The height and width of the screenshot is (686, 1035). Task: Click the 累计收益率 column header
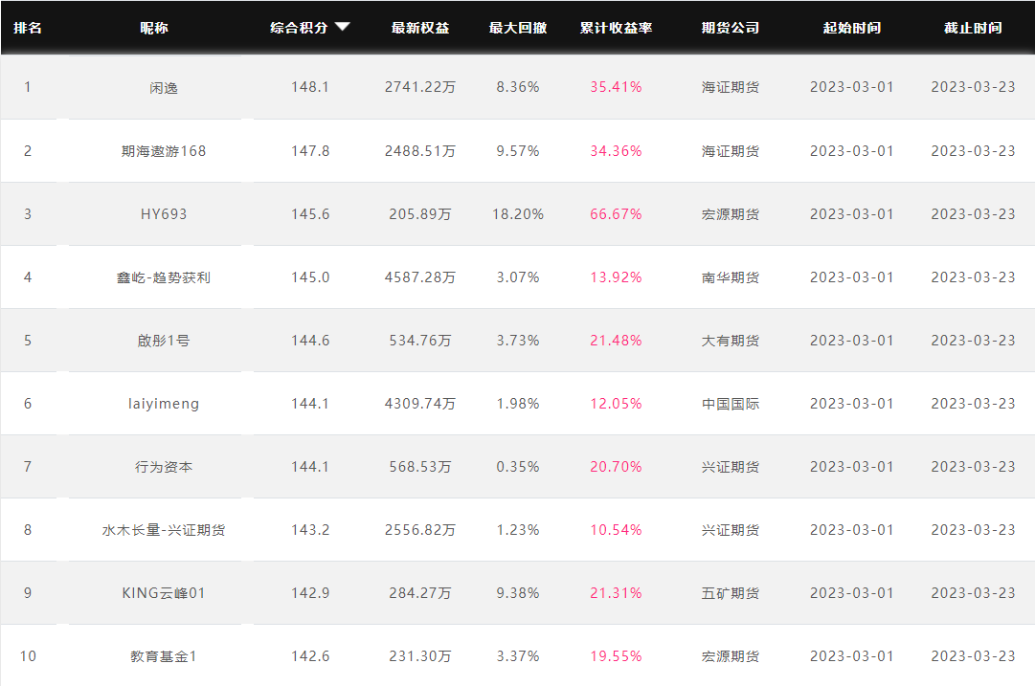[x=616, y=28]
